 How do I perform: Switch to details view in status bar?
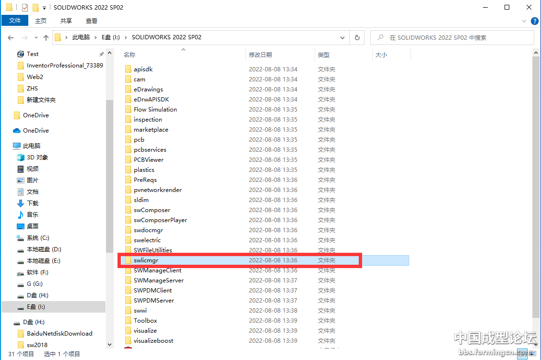click(x=523, y=354)
